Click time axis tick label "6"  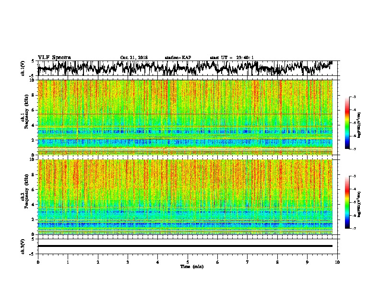[x=217, y=262]
